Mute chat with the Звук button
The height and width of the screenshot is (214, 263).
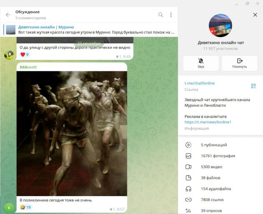click(201, 63)
